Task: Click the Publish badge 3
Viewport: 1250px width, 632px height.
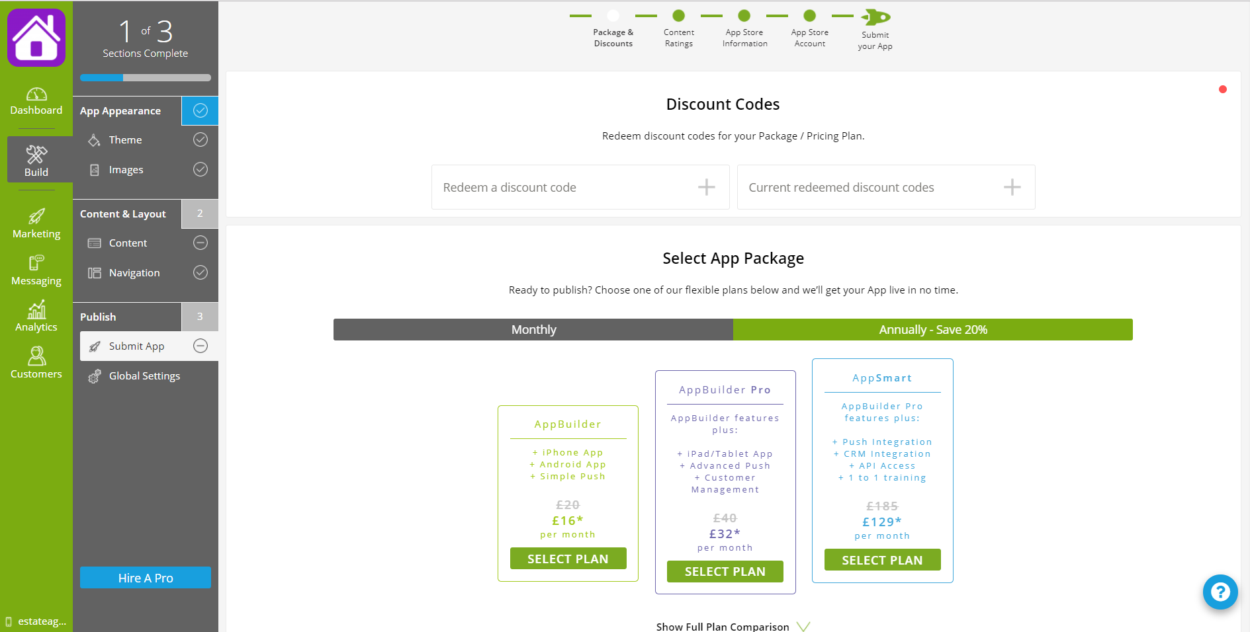Action: [200, 317]
